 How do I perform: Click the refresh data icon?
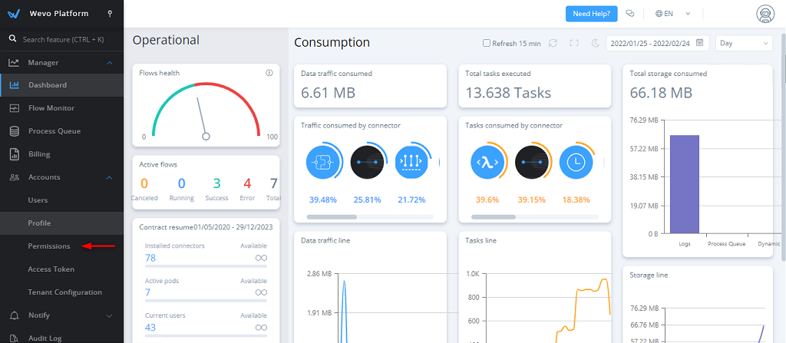[553, 43]
